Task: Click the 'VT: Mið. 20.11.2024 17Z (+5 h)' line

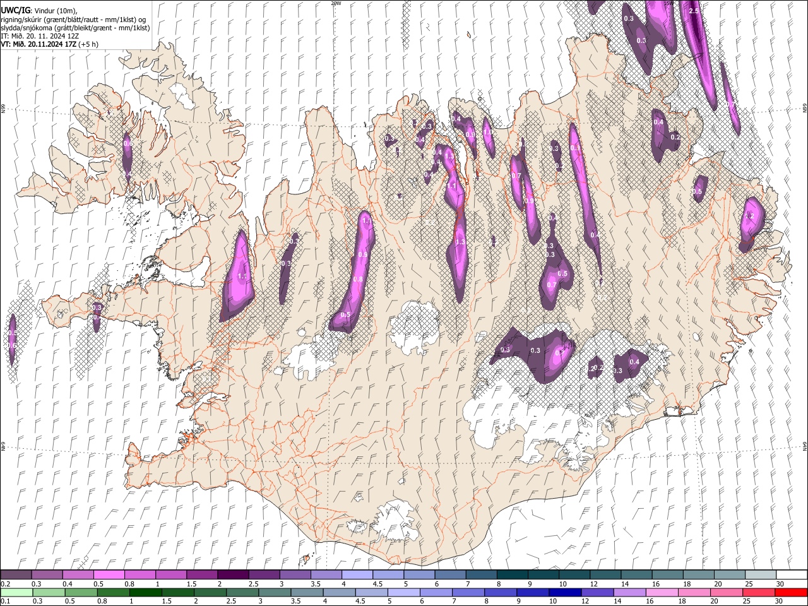Action: [49, 44]
